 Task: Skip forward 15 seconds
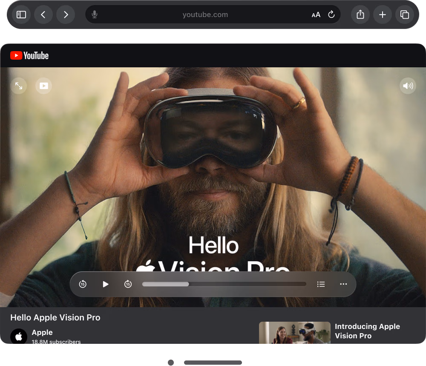(128, 284)
